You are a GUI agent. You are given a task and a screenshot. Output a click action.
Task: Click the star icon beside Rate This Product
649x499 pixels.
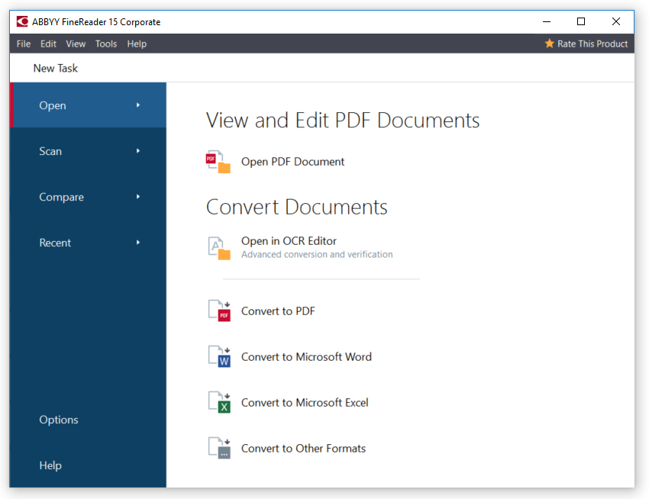click(549, 43)
